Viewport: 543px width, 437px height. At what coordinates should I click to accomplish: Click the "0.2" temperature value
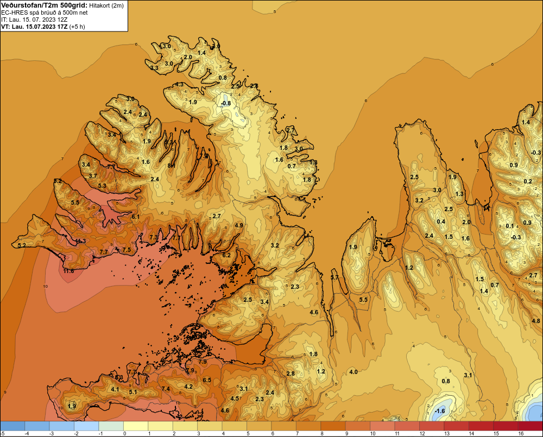528,181
